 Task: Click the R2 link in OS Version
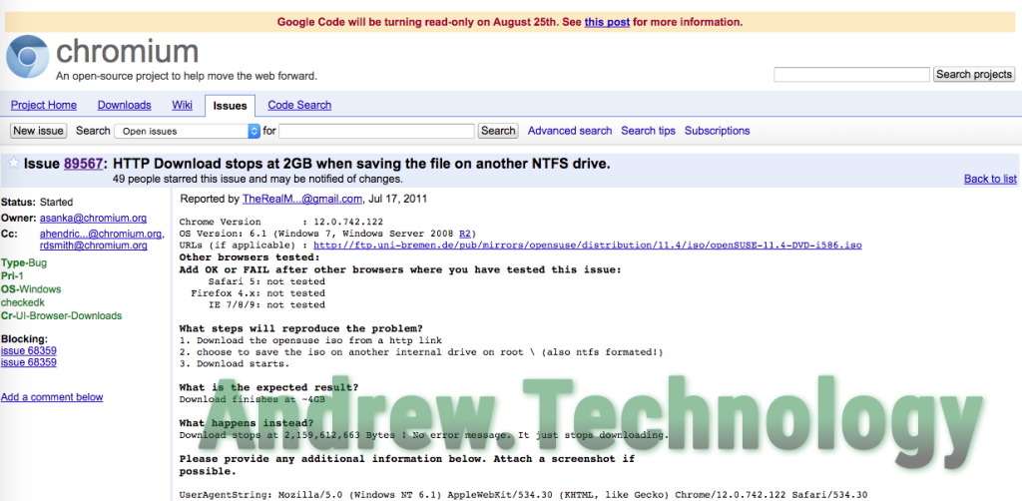465,234
